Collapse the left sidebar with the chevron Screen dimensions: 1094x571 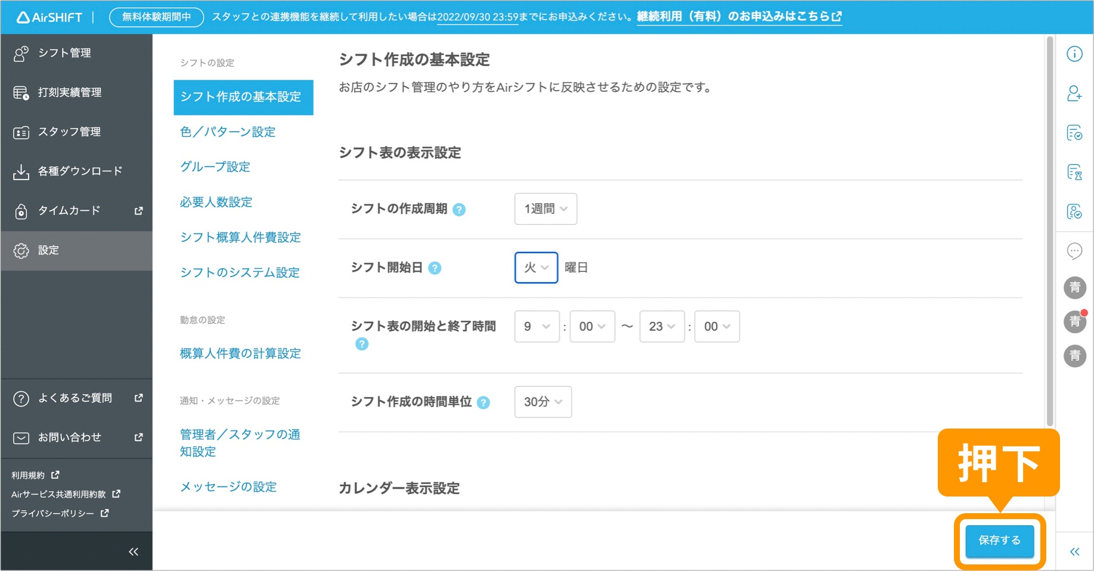pos(133,551)
